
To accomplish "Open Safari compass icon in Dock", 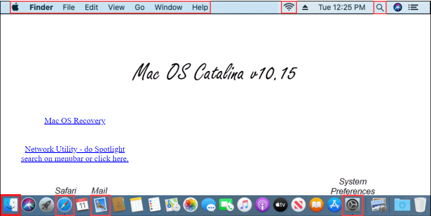I will point(65,205).
